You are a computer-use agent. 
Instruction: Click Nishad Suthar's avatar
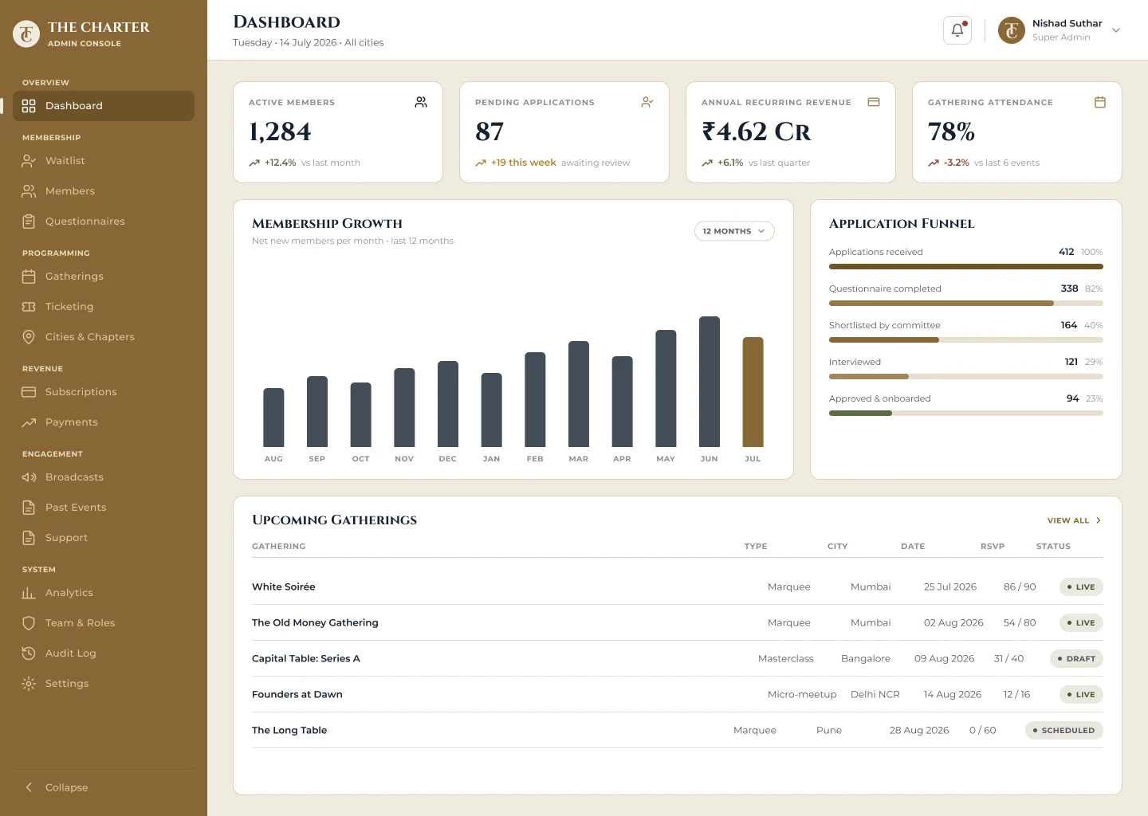[1012, 30]
